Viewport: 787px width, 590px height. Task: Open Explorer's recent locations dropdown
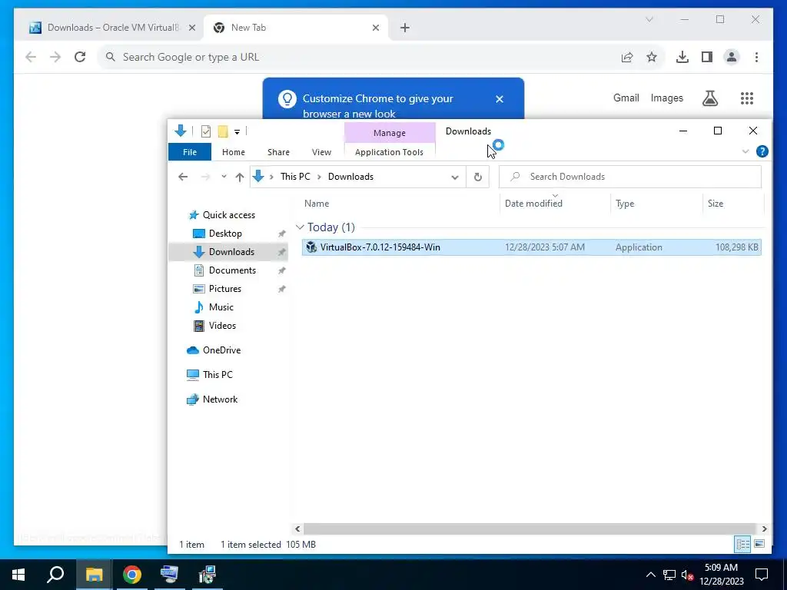(224, 177)
